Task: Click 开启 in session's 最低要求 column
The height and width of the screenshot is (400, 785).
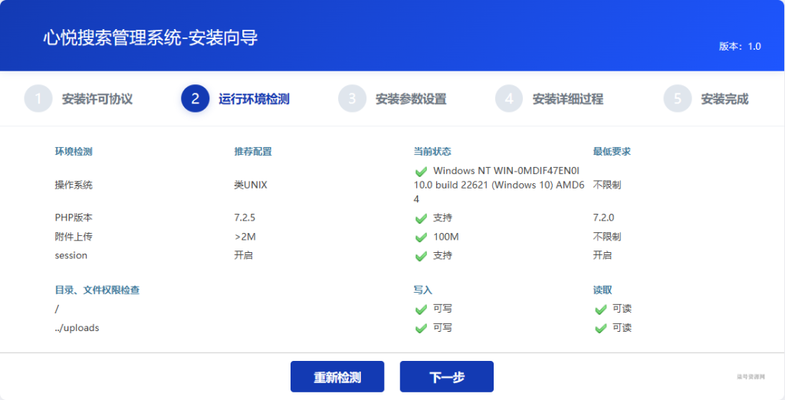Action: pos(603,255)
